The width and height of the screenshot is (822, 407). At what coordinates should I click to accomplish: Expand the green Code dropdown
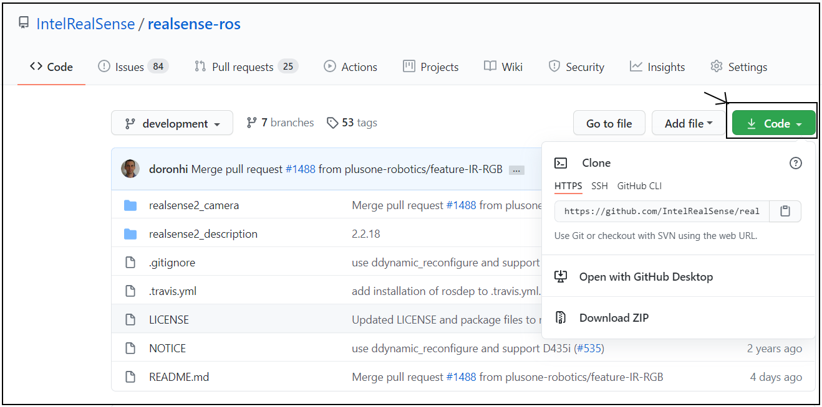pos(773,123)
